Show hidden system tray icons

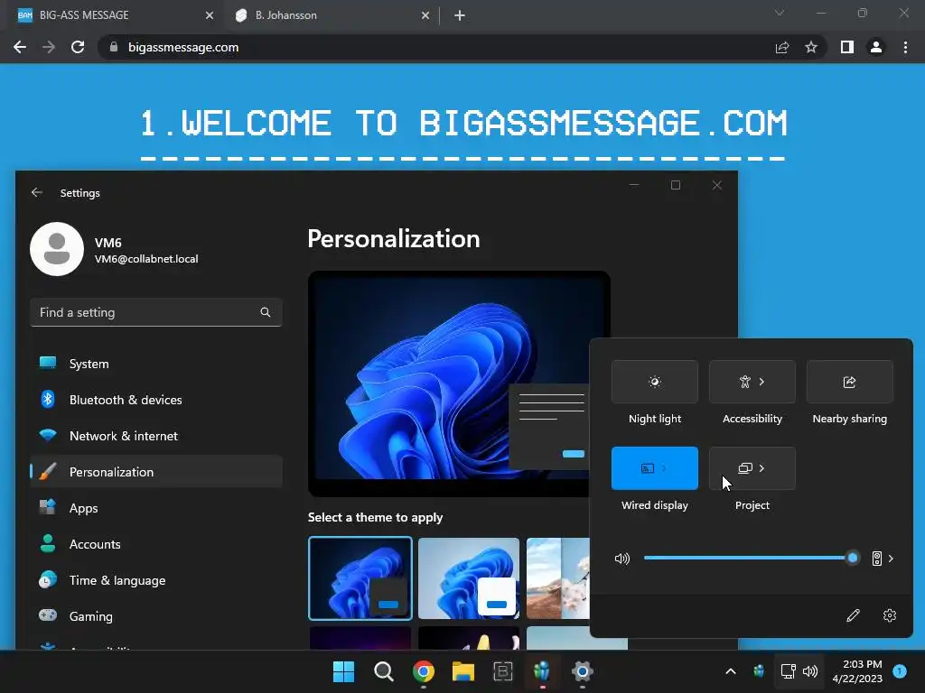click(x=730, y=671)
